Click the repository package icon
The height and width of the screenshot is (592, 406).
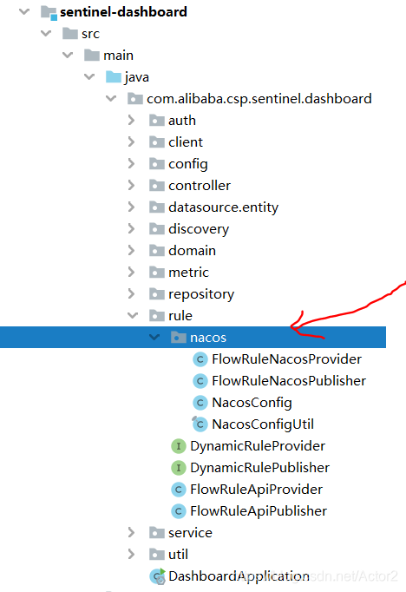pos(157,294)
